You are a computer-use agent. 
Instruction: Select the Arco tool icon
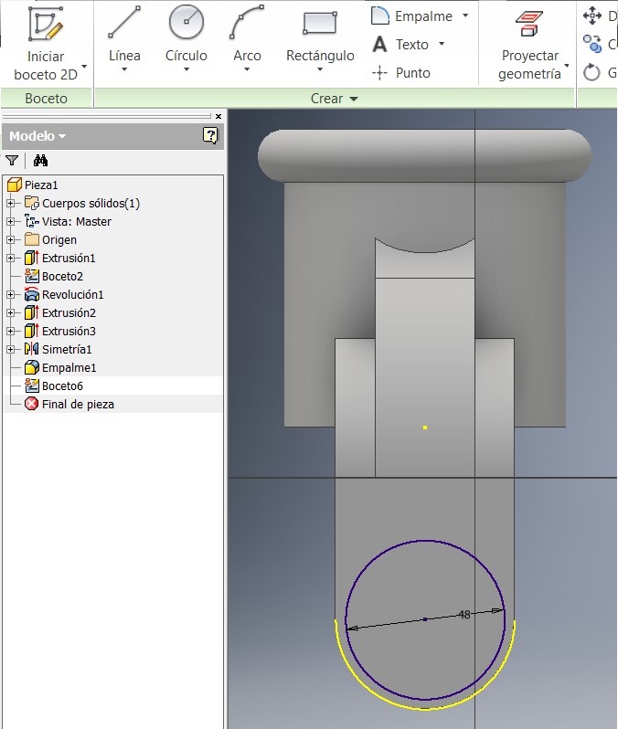[x=247, y=22]
